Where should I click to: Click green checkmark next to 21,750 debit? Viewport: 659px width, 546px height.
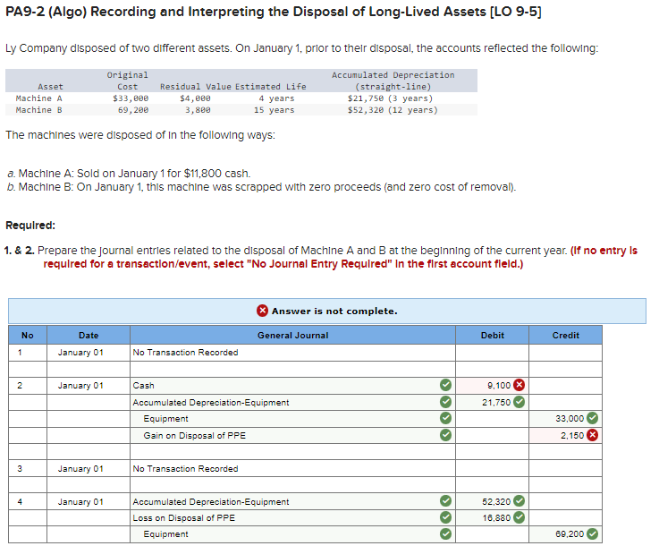click(x=519, y=403)
